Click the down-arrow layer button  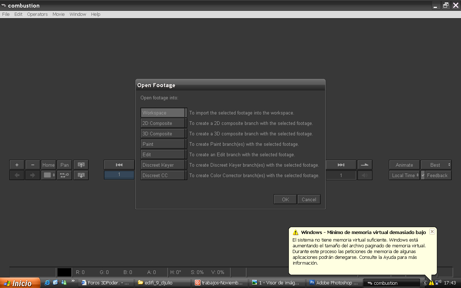click(81, 175)
